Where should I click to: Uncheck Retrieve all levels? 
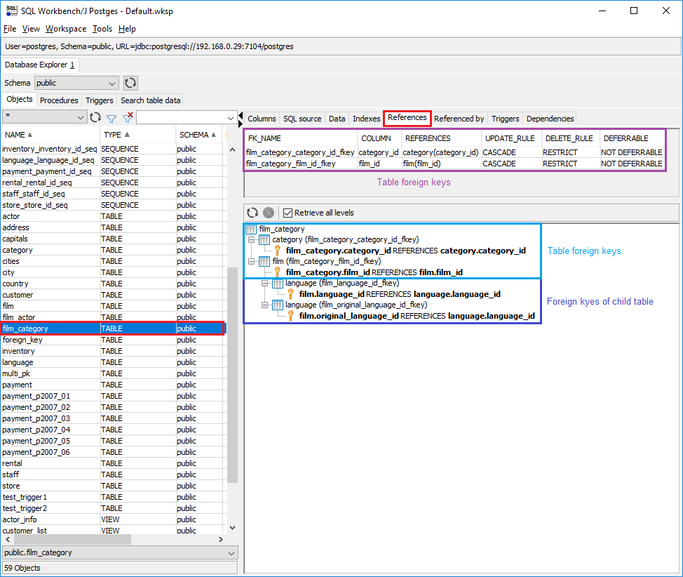click(x=288, y=213)
